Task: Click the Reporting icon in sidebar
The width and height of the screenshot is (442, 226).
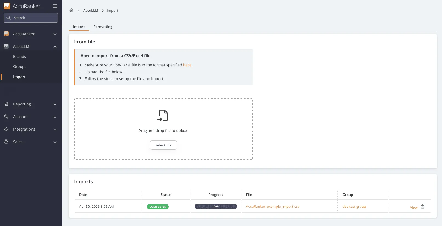Action: coord(6,104)
